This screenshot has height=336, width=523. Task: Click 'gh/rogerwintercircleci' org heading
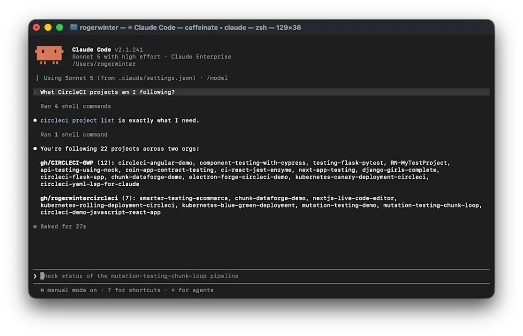[79, 198]
